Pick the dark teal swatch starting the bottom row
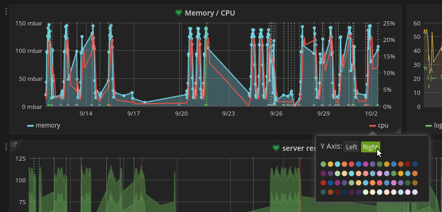The image size is (442, 212). point(323,192)
